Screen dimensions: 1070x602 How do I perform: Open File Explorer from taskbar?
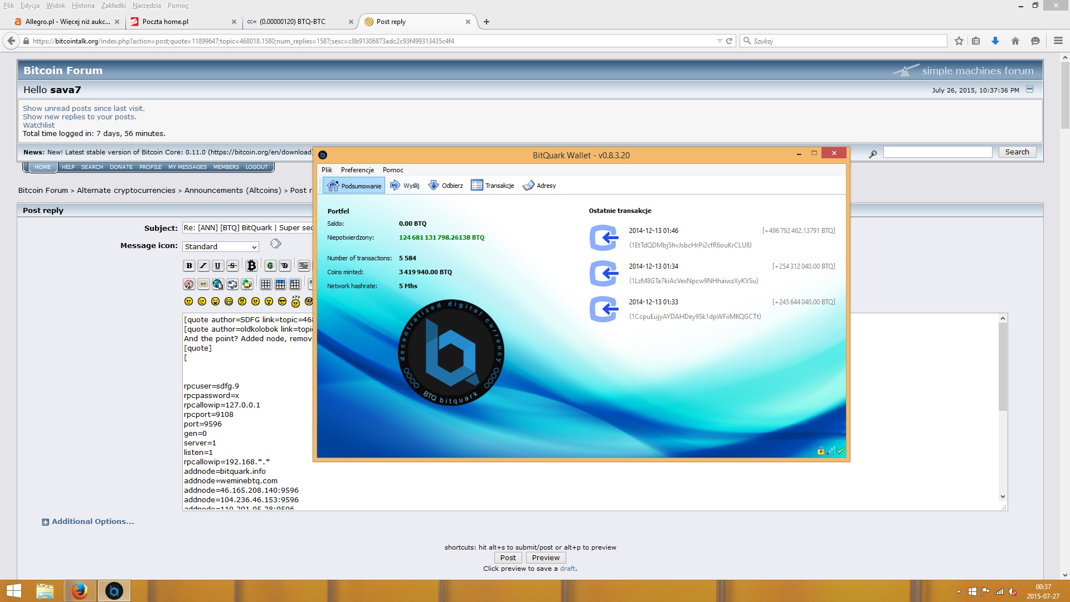coord(45,591)
